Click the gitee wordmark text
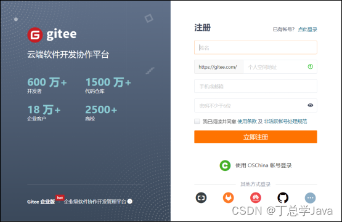The height and width of the screenshot is (222, 342). (62, 34)
